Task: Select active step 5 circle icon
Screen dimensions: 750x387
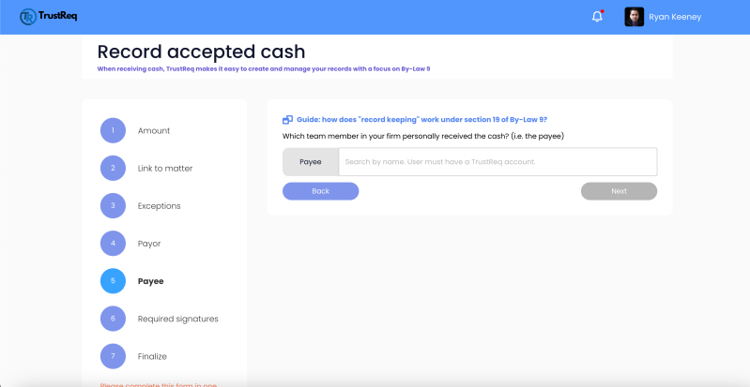Action: 113,280
